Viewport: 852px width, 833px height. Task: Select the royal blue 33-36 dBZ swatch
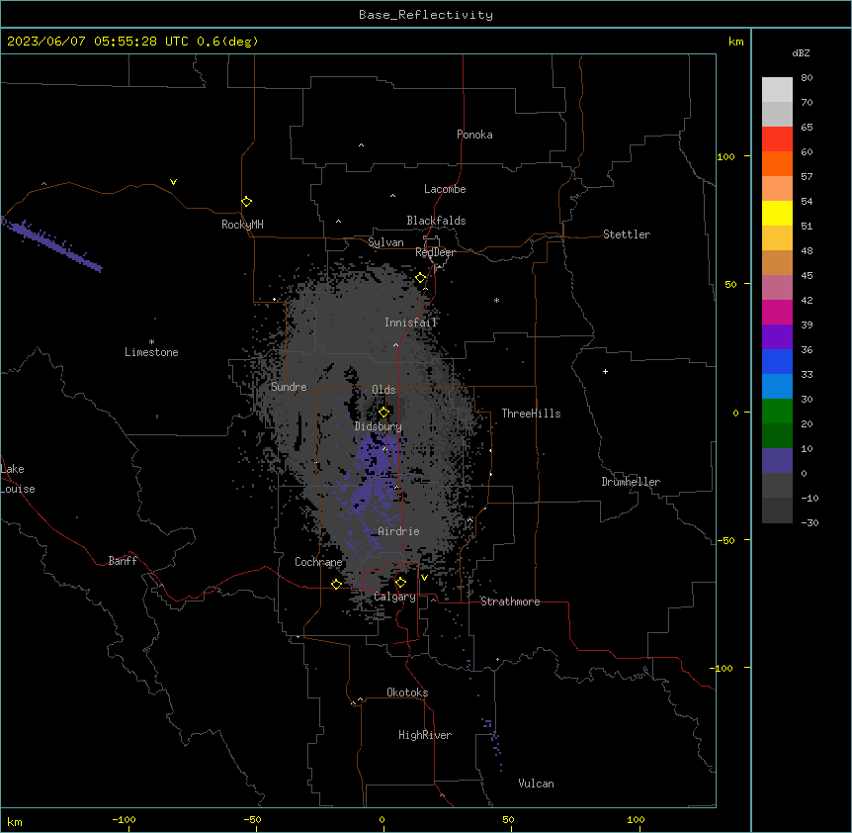[777, 361]
